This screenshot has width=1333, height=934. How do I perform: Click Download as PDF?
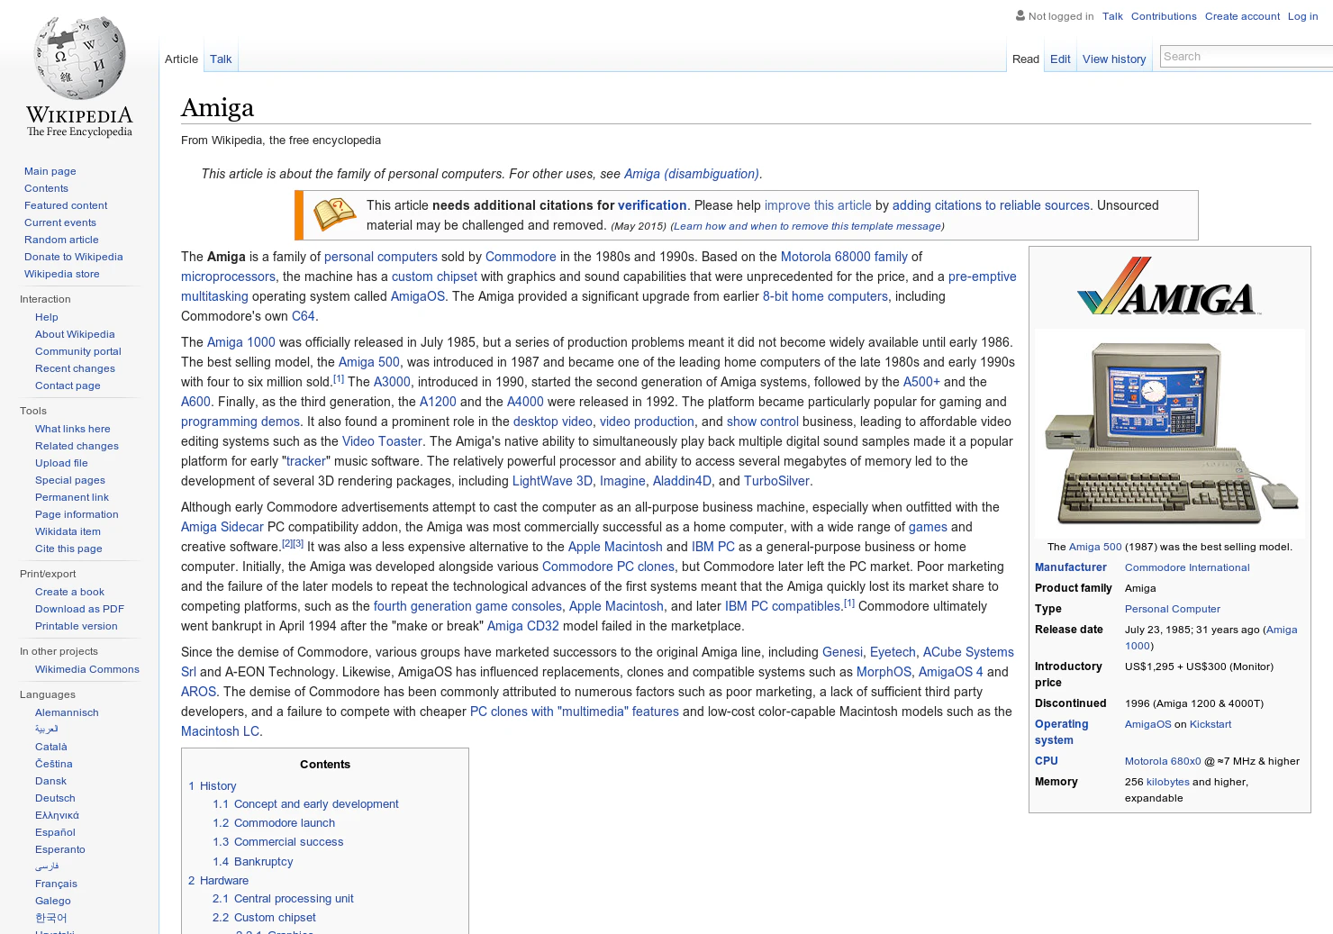coord(79,609)
